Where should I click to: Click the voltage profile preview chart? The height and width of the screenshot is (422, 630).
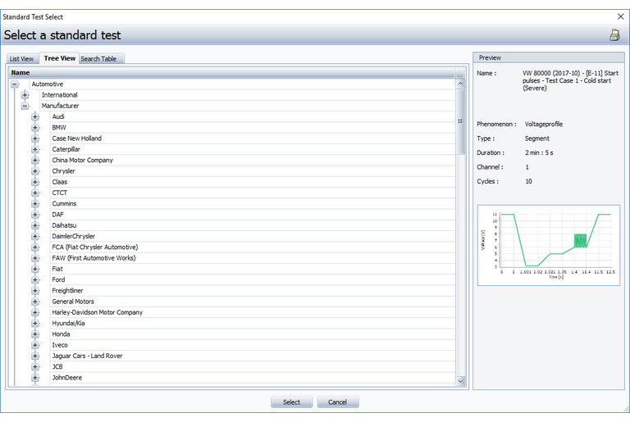pos(549,245)
